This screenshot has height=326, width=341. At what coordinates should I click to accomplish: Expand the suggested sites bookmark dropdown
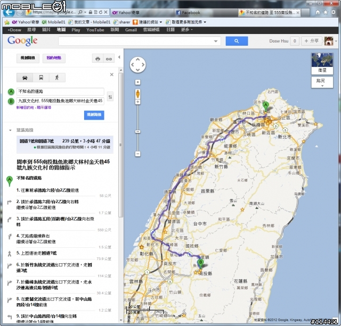coord(161,22)
